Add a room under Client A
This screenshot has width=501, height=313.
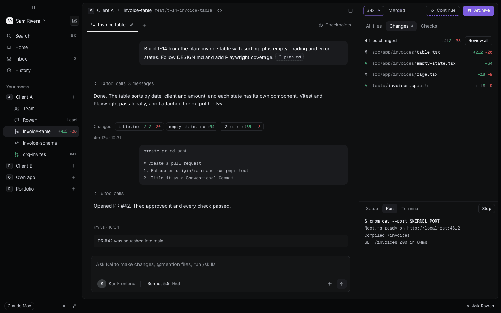74,97
